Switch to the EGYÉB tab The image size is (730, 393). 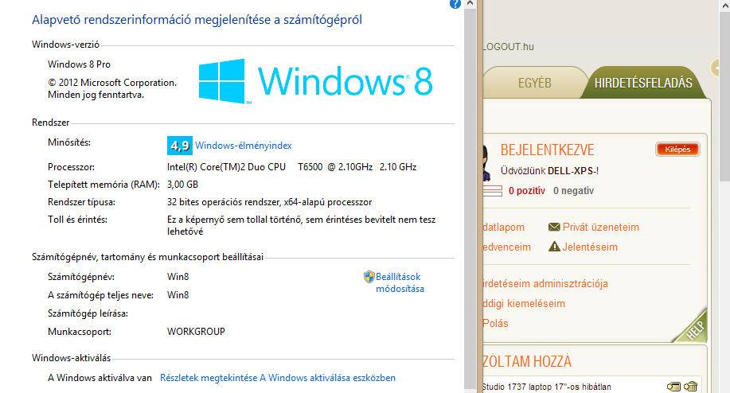tap(534, 83)
